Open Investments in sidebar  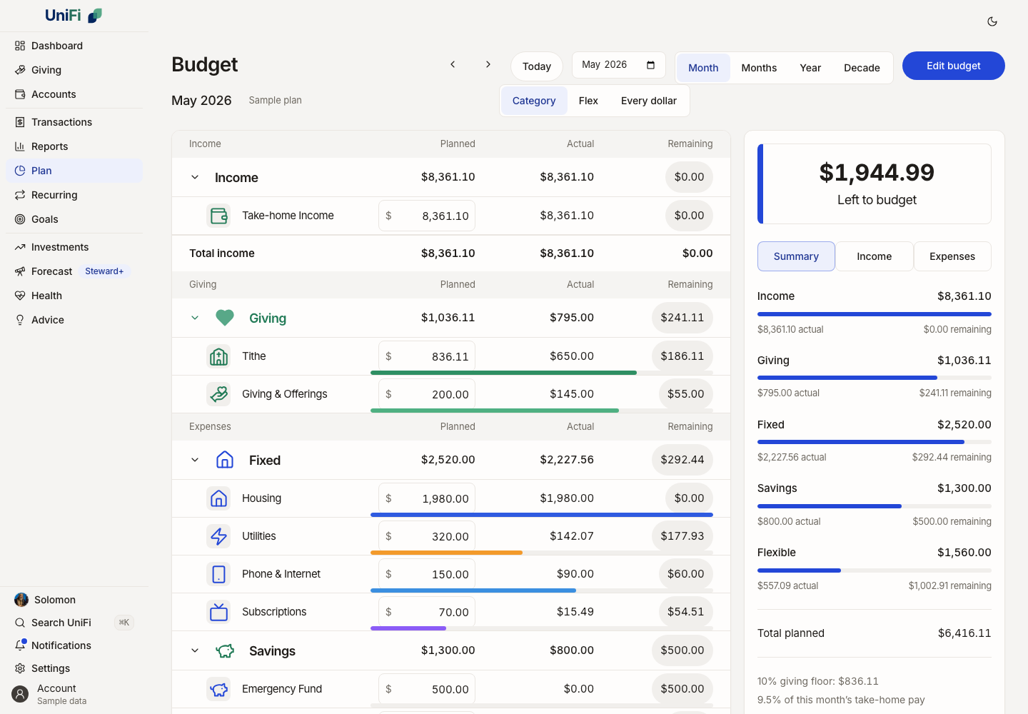pos(74,247)
